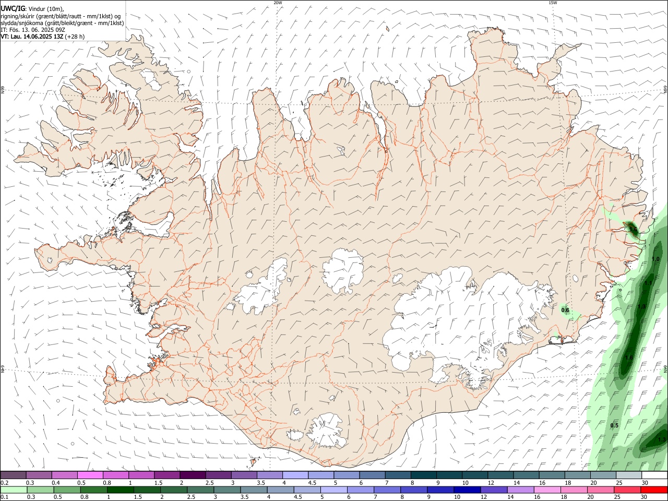Click the 0.6 precipitation value on the map
This screenshot has width=668, height=501.
[x=565, y=311]
